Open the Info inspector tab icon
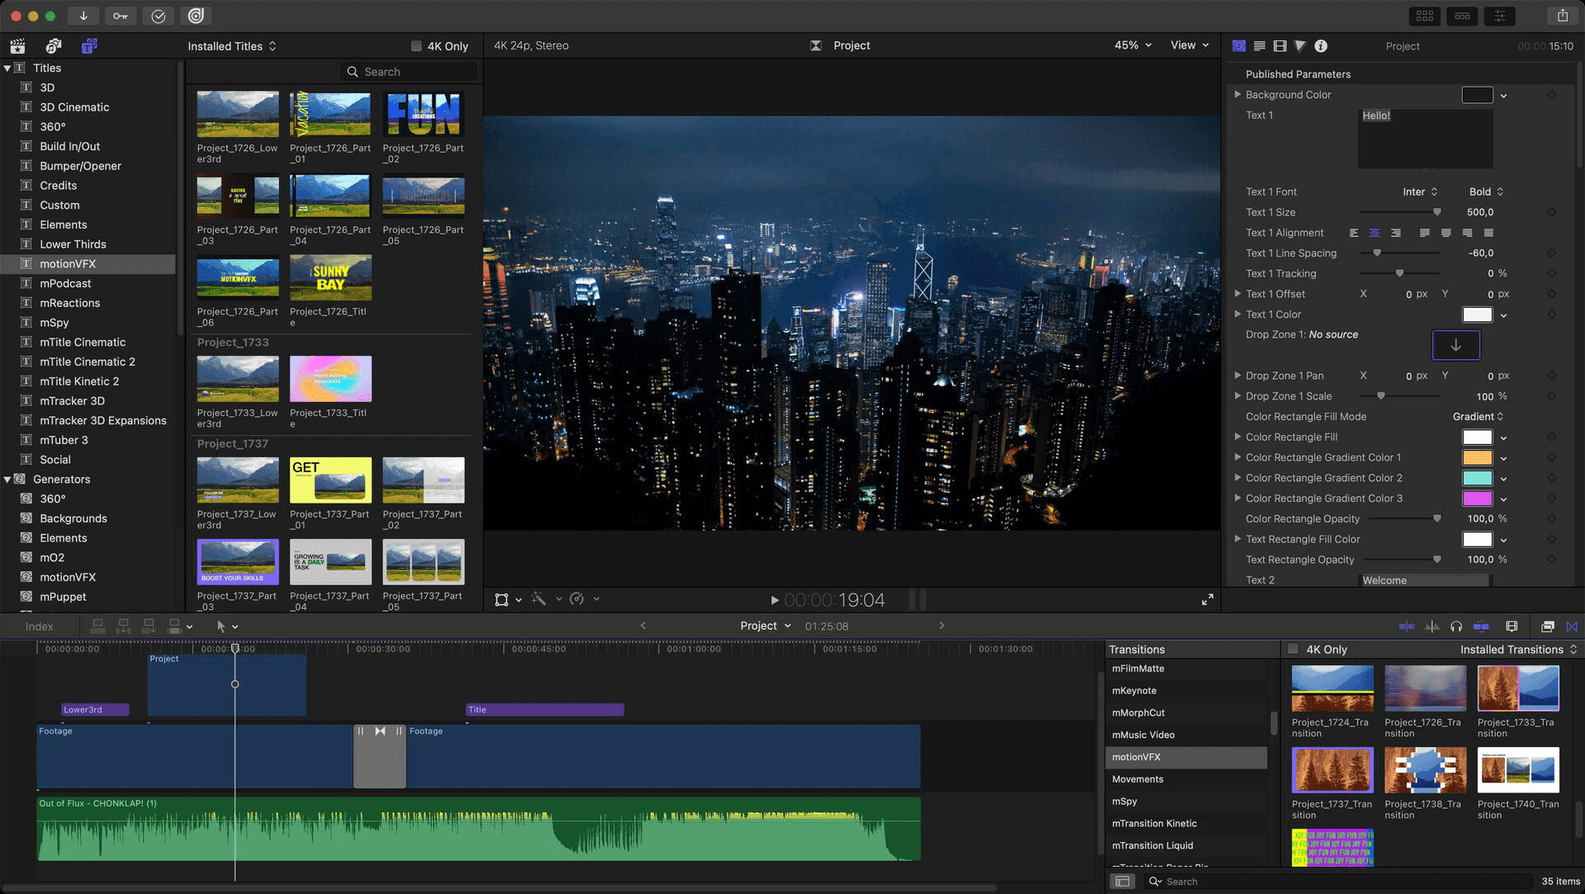This screenshot has height=894, width=1585. 1321,46
